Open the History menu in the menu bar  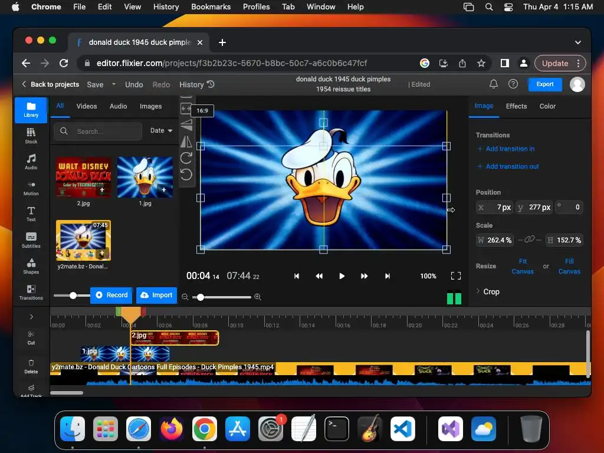pos(166,6)
